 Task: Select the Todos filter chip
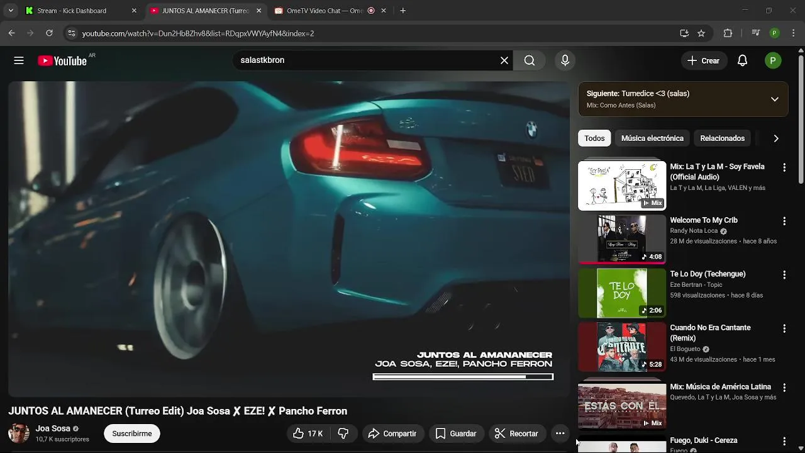click(594, 138)
